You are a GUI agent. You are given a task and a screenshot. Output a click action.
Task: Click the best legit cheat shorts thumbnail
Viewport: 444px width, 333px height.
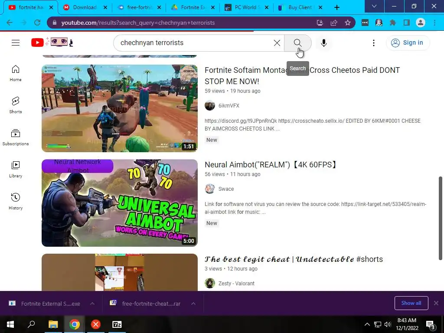pos(120,272)
